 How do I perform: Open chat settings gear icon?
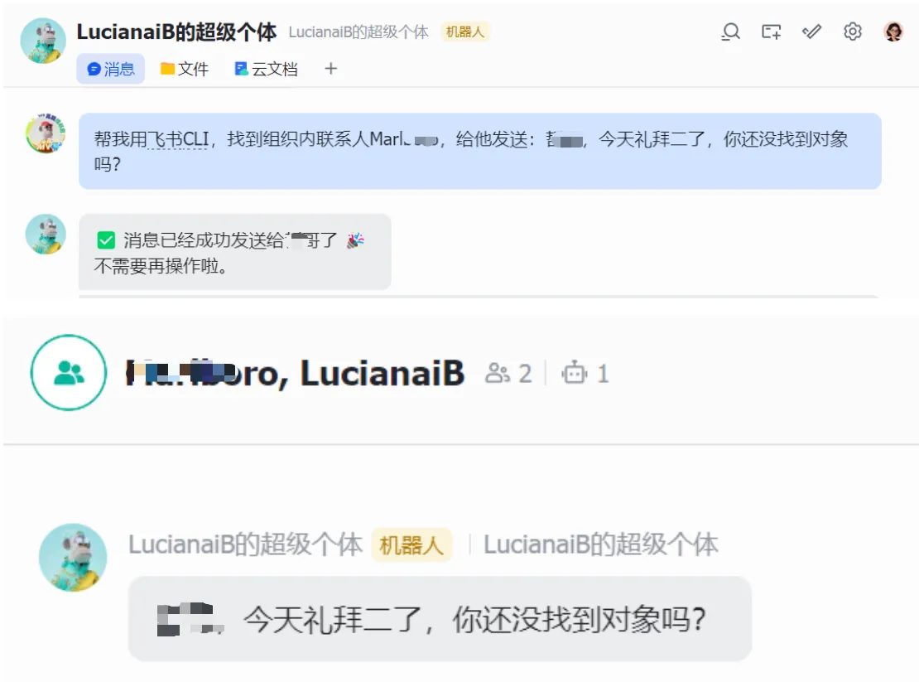tap(852, 31)
